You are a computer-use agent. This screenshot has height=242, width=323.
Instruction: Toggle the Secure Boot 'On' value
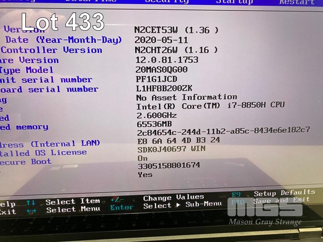click(143, 158)
